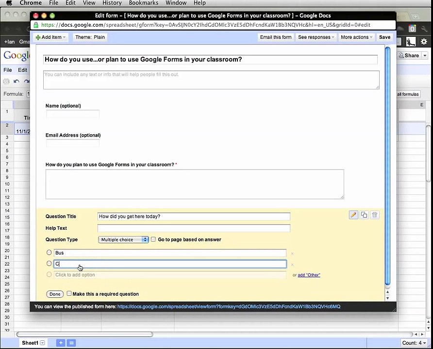This screenshot has width=433, height=349.
Task: Click the Name (optional) text box
Action: coord(73,114)
